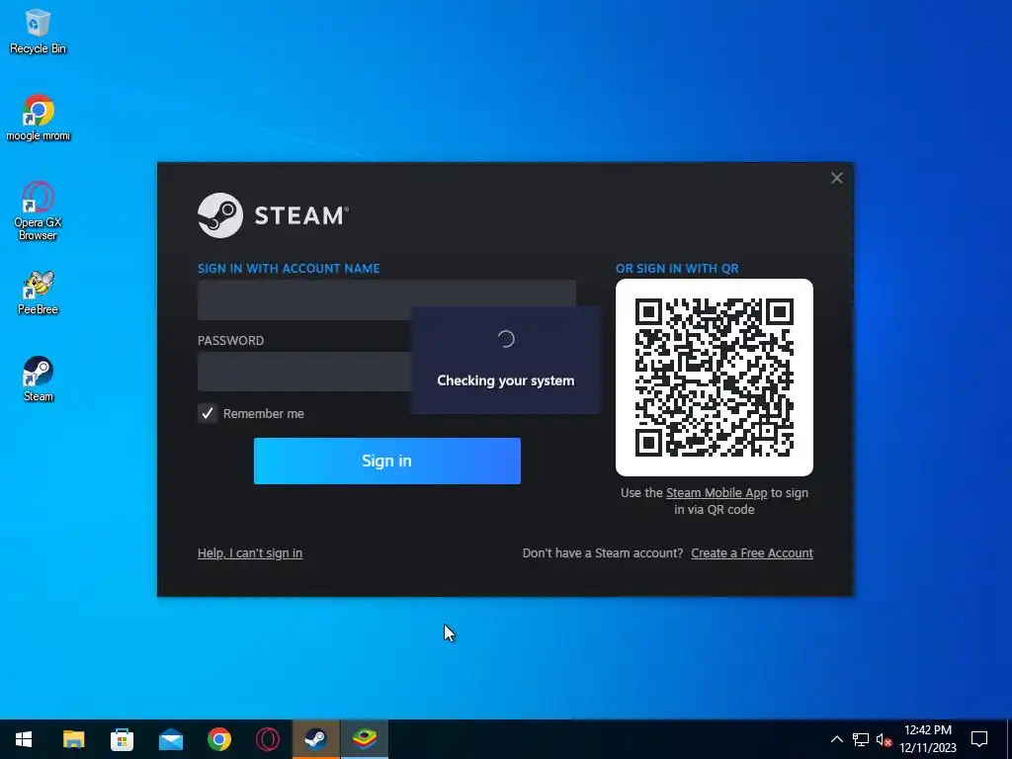Focus the password input field

click(386, 372)
